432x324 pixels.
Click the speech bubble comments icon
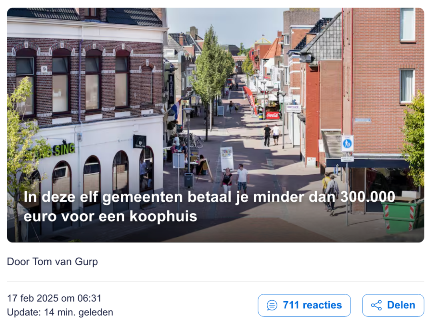272,305
